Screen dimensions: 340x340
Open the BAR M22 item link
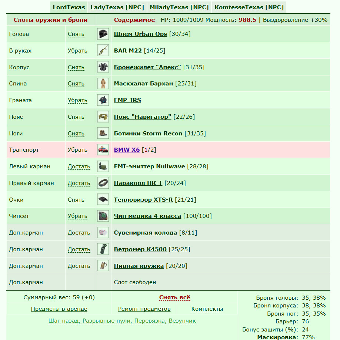(128, 51)
